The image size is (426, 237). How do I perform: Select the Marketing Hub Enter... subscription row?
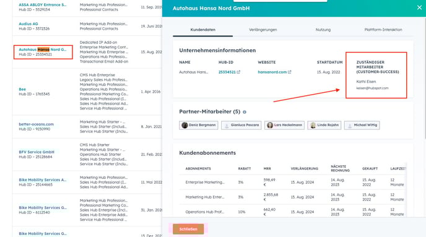coord(293,197)
